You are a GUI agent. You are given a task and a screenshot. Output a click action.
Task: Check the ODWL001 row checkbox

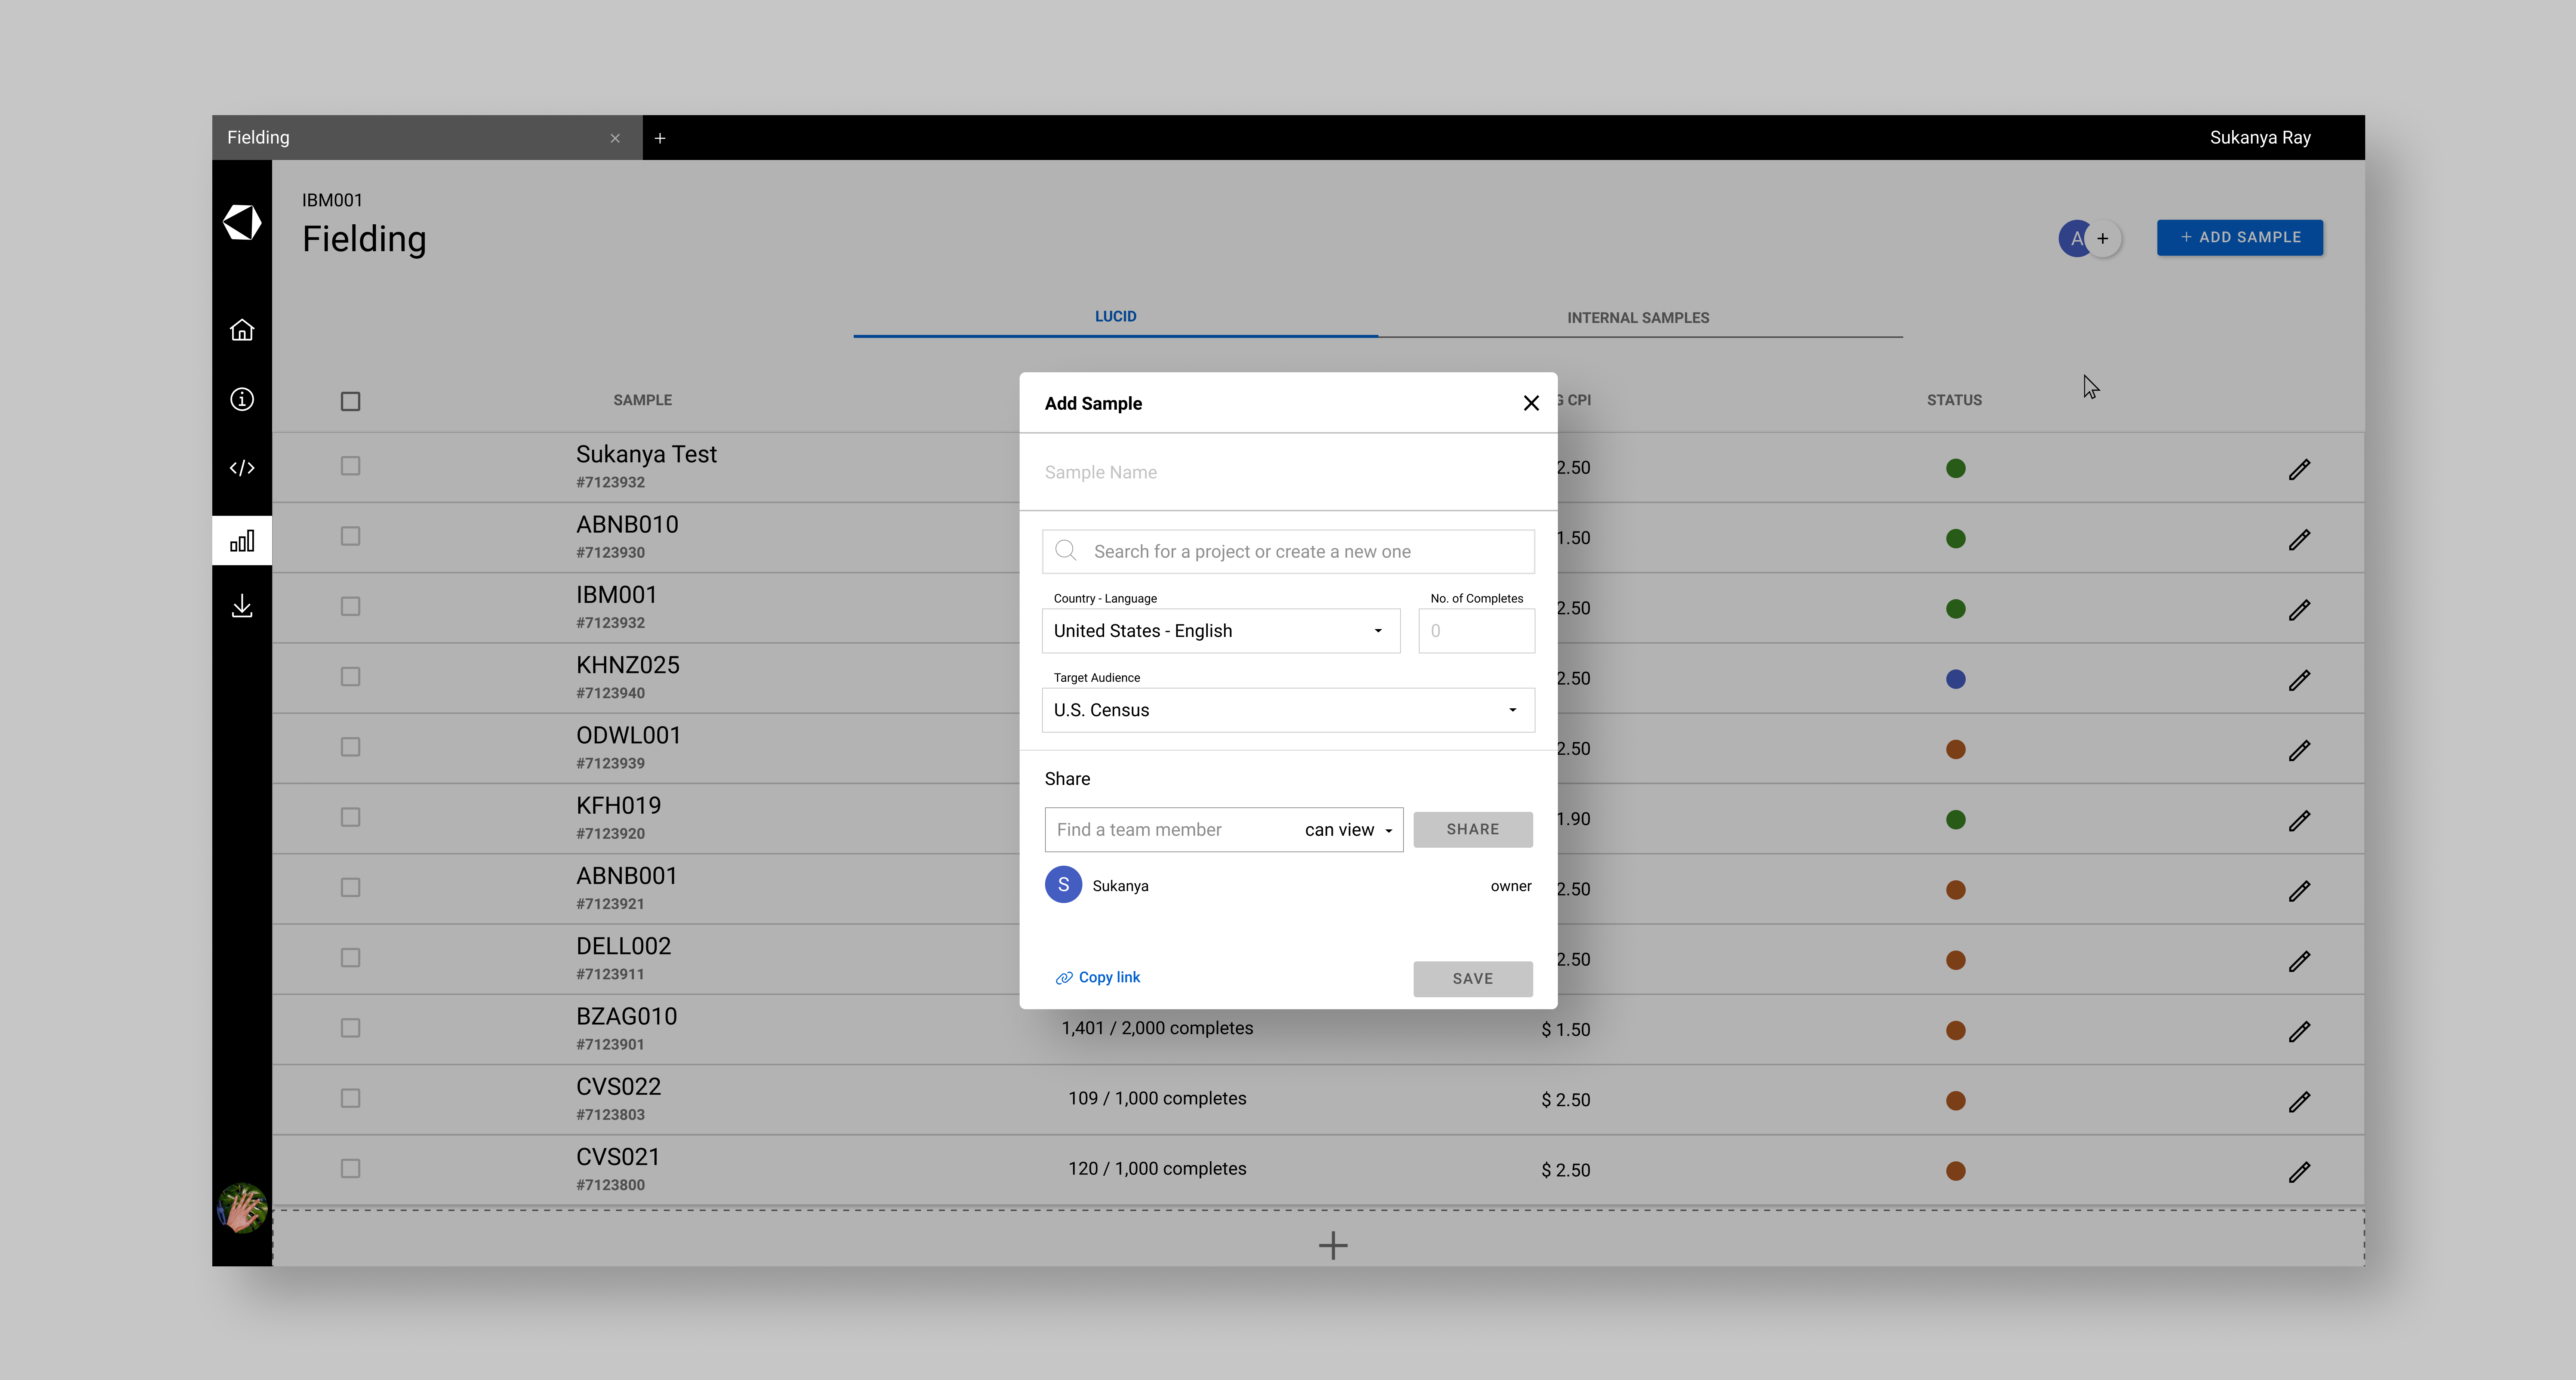pyautogui.click(x=350, y=747)
